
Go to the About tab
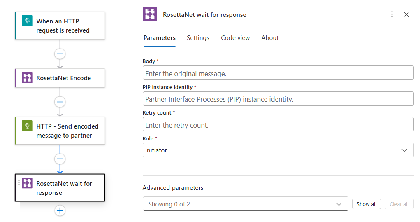point(270,38)
